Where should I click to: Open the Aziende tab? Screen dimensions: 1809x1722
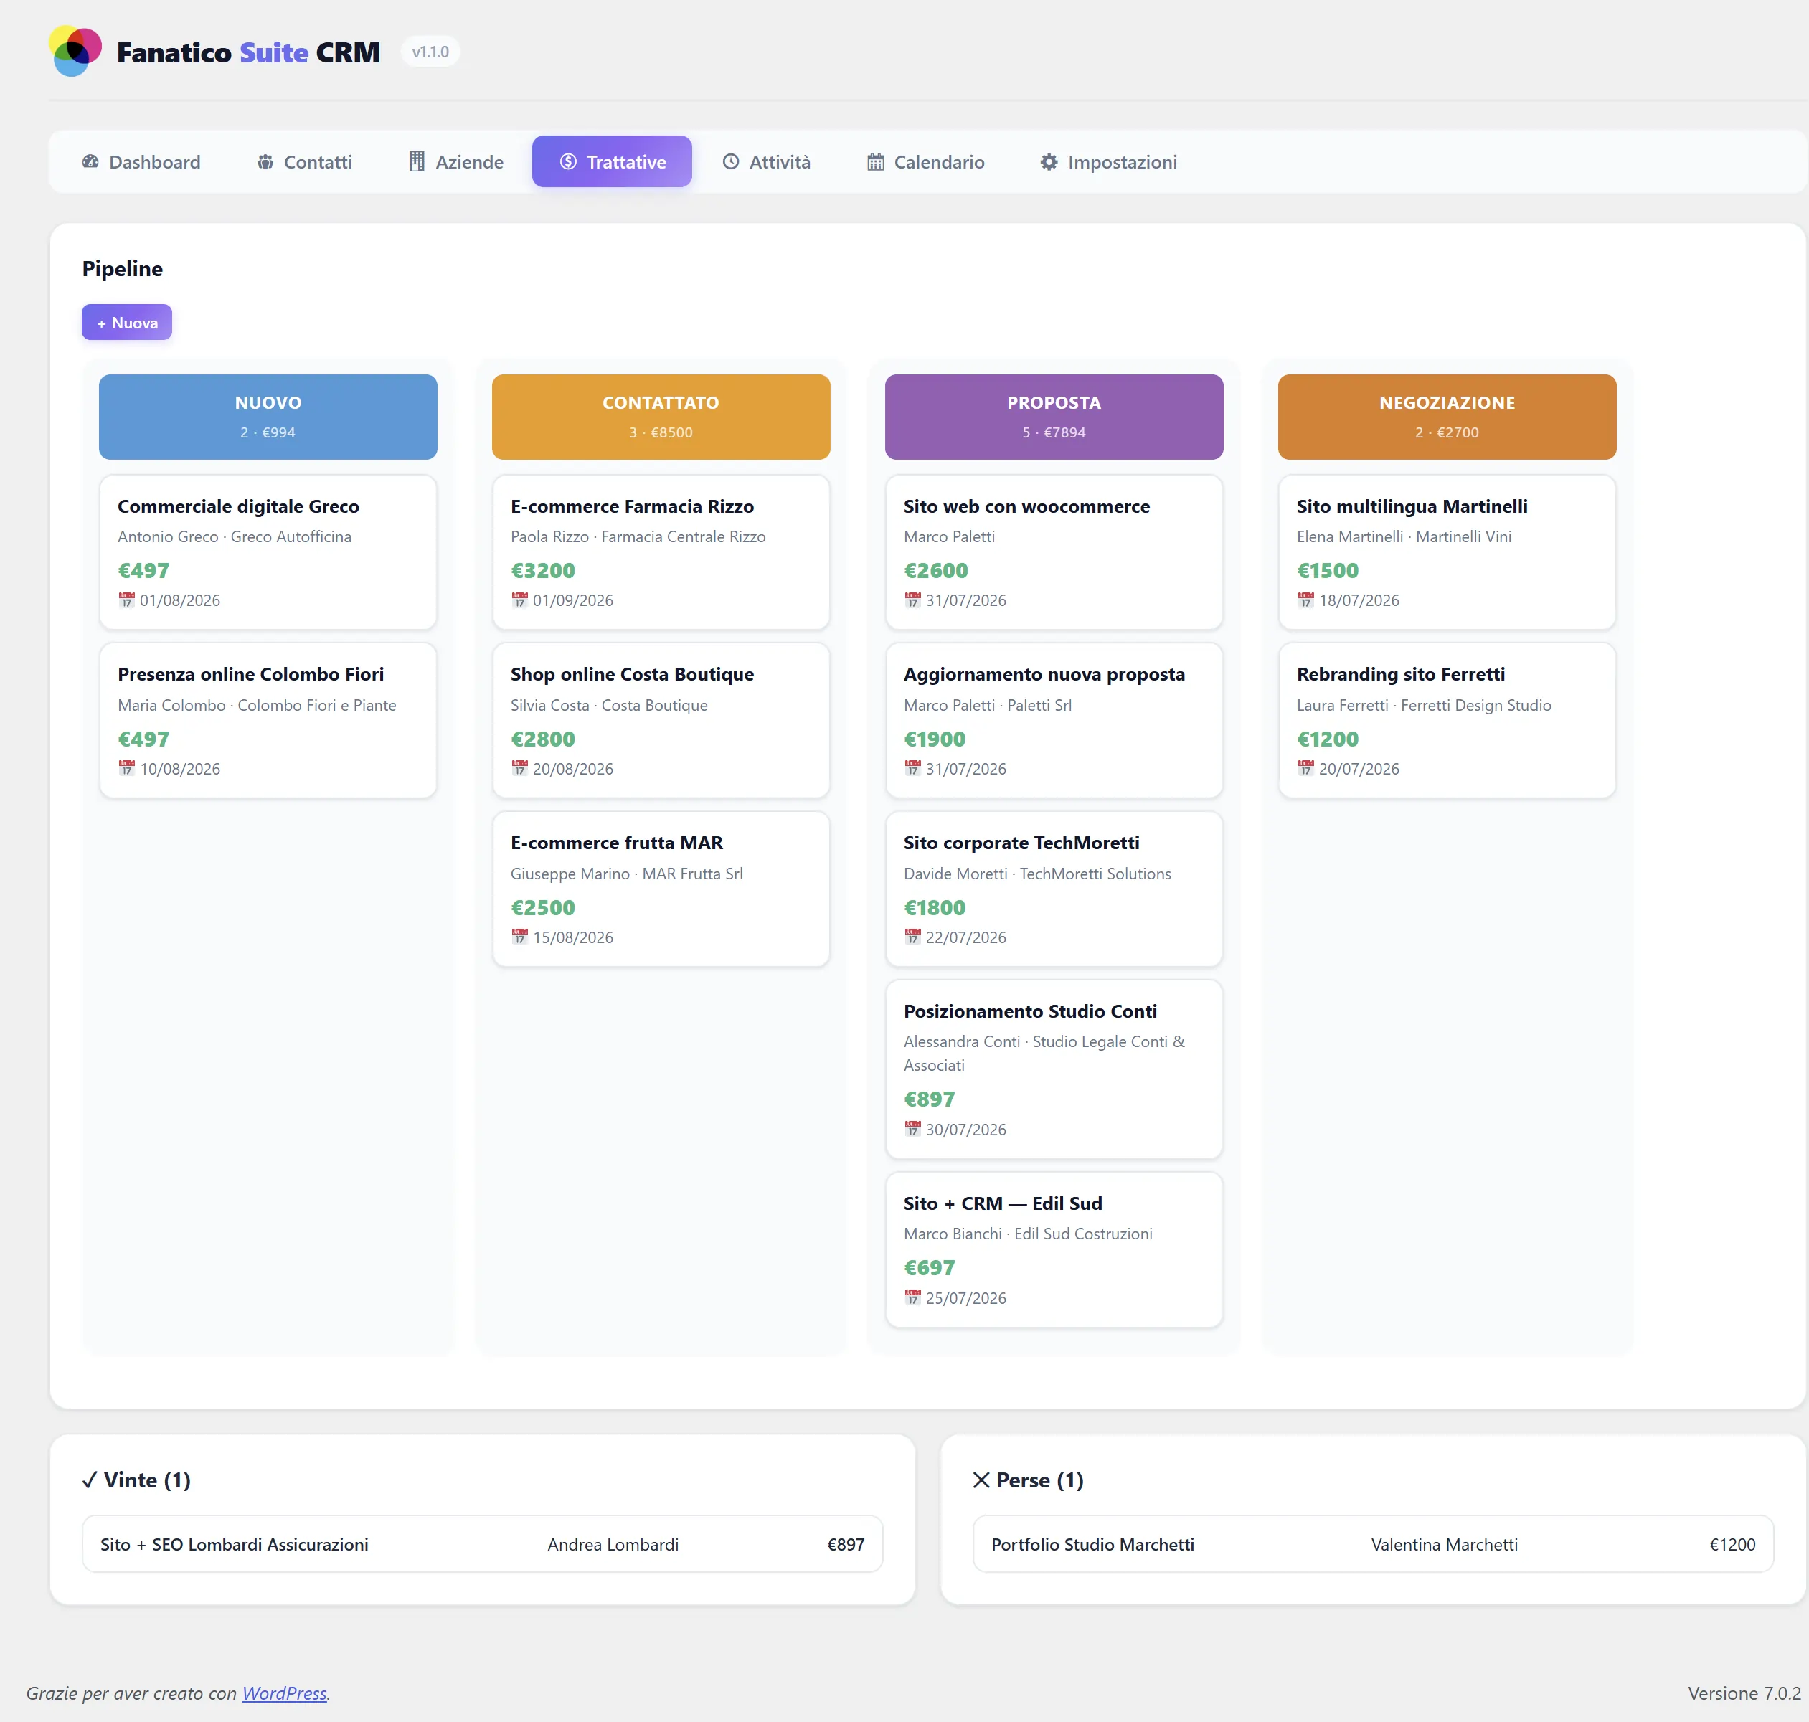pos(456,161)
